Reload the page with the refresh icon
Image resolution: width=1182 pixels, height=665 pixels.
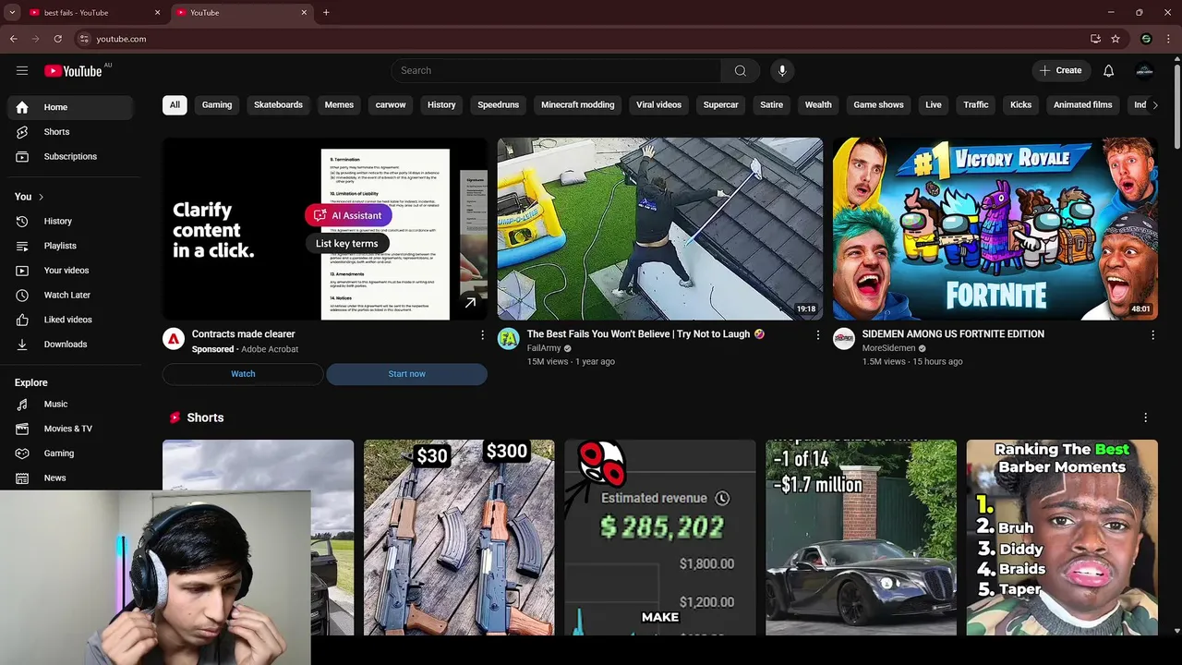click(57, 39)
